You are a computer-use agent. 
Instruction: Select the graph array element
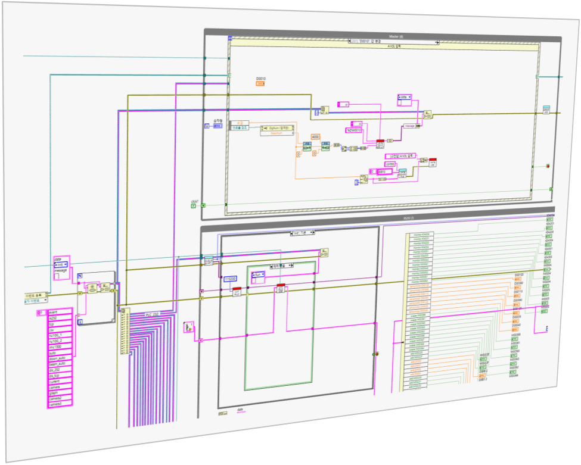click(x=60, y=393)
